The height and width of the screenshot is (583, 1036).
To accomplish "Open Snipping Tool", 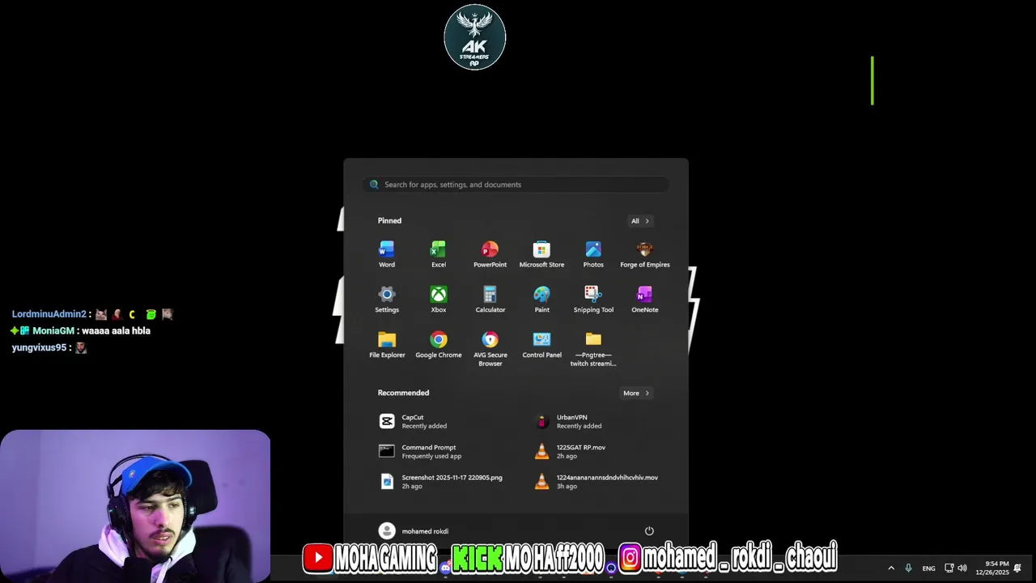I will [593, 300].
